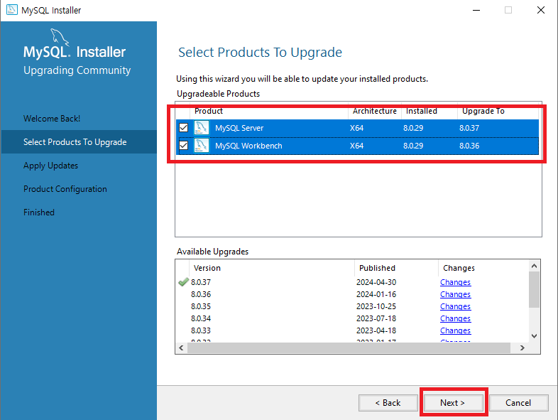Click the Changes column header
Viewport: 558px width, 420px height.
tap(459, 268)
